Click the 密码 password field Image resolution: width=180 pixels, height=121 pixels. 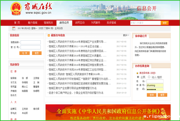click(x=155, y=89)
